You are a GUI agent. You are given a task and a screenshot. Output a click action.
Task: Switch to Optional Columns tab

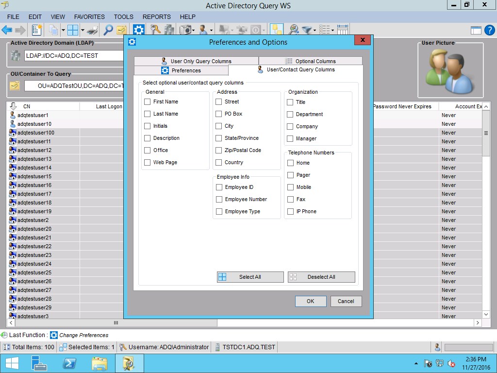[x=311, y=61]
